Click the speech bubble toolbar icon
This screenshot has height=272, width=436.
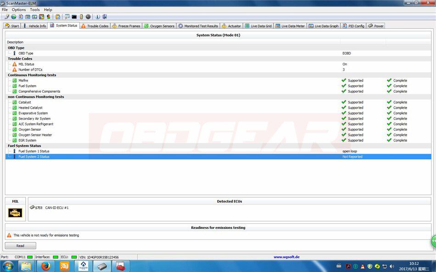(x=67, y=17)
